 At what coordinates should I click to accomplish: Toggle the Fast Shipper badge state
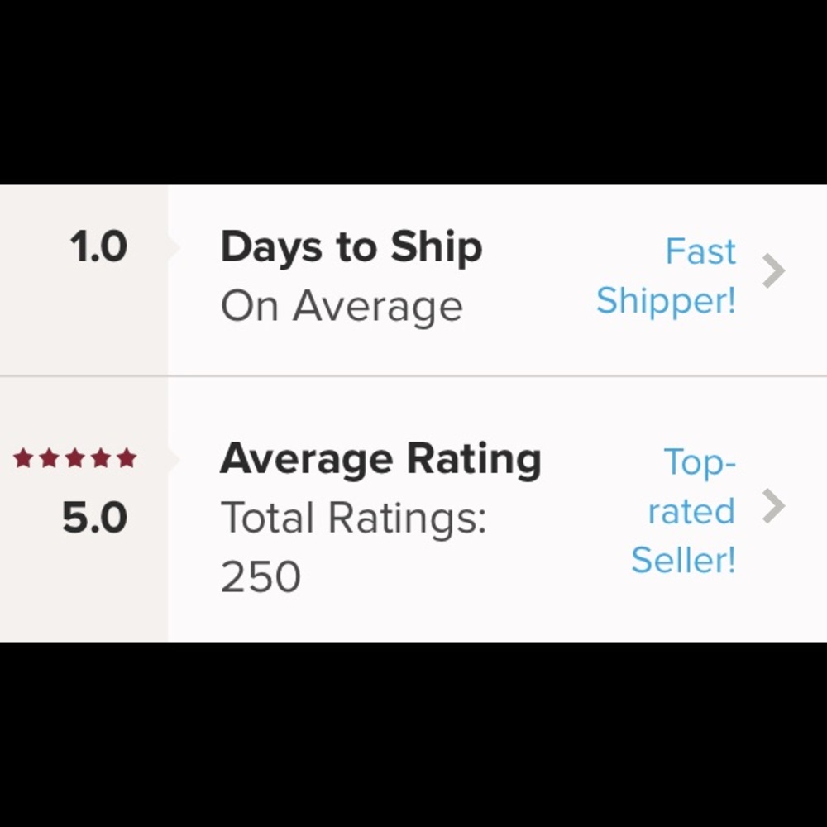[666, 275]
